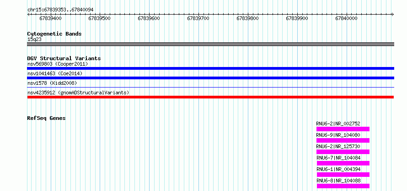Image resolution: width=407 pixels, height=191 pixels.
Task: Click ruler position label 67839800
Action: [x=247, y=18]
